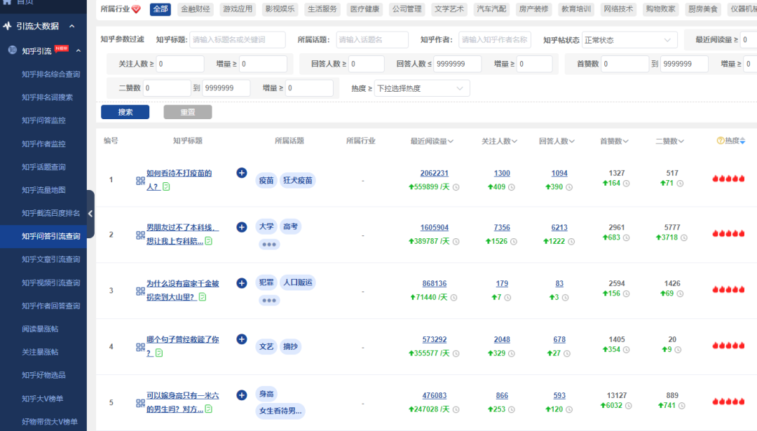Select the 金融财经 industry tab
Image resolution: width=757 pixels, height=431 pixels.
click(x=196, y=9)
